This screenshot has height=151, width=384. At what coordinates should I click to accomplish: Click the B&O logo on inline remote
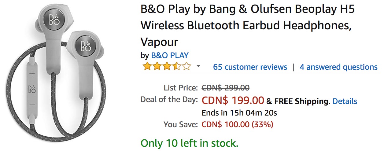tap(32, 89)
